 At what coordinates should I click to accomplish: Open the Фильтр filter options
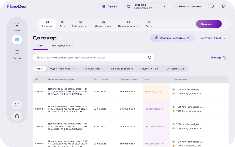point(218,57)
